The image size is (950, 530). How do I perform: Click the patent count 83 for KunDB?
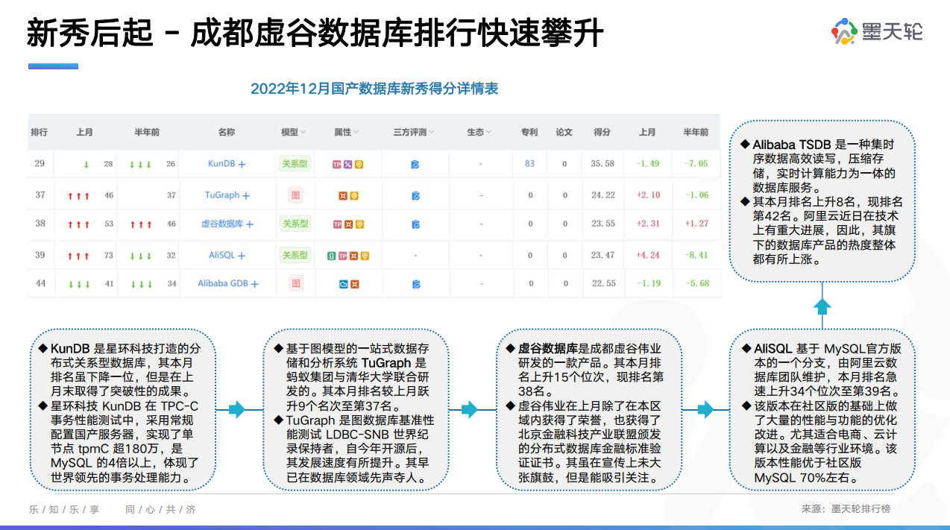coord(529,163)
